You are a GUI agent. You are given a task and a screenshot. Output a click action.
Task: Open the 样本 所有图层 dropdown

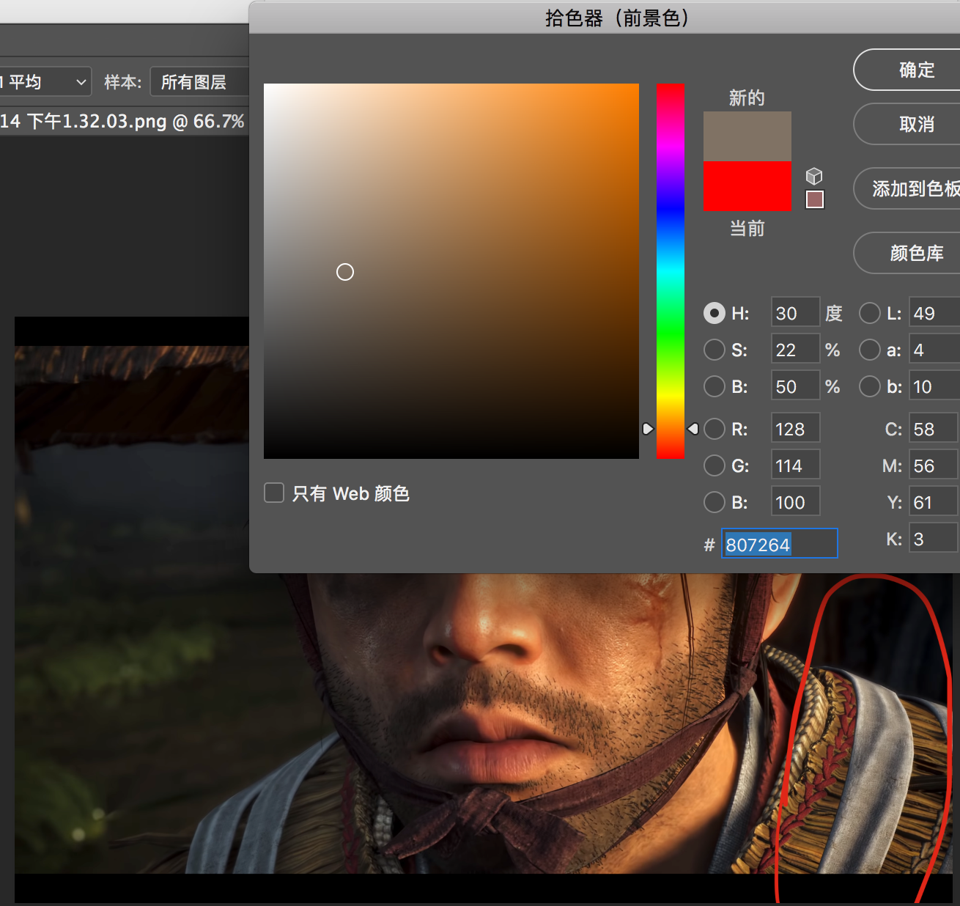[198, 82]
